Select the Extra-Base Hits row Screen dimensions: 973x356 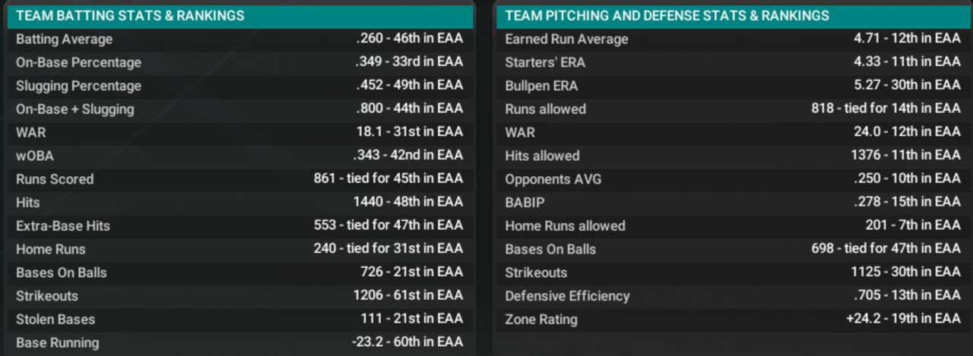point(240,226)
